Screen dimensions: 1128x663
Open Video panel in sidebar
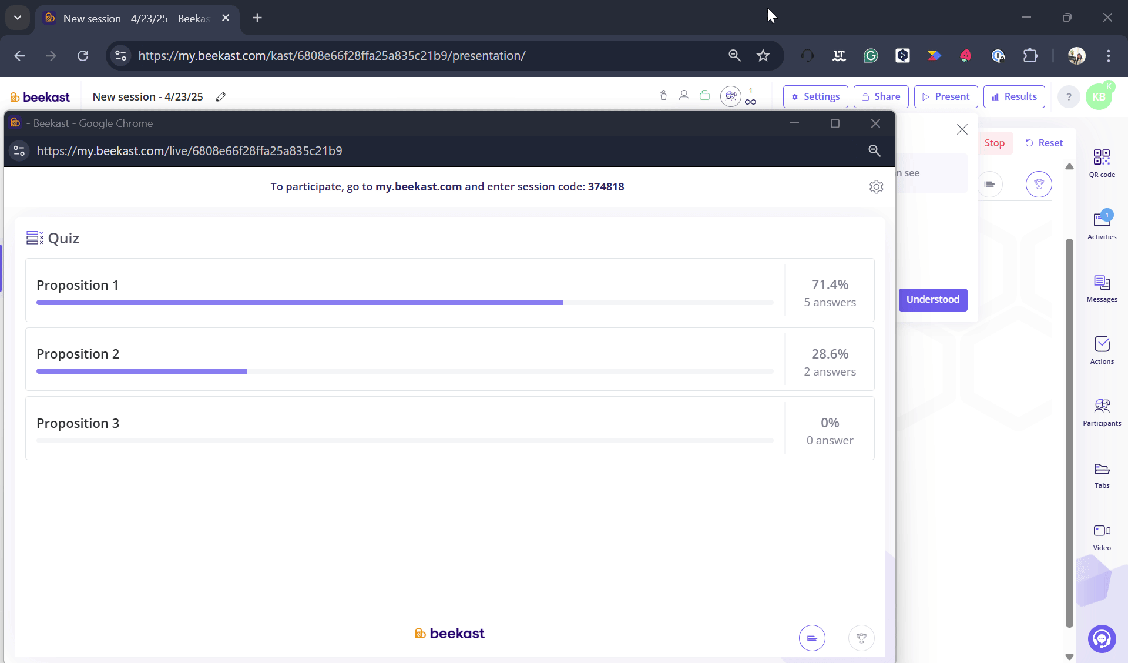click(1102, 537)
